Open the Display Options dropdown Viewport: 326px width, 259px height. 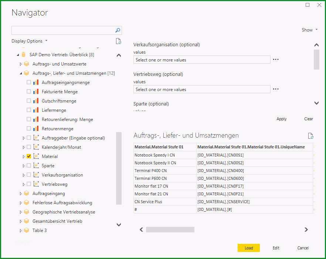[x=30, y=41]
